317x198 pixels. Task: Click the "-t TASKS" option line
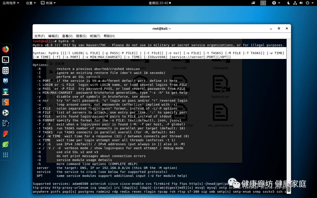(x=111, y=128)
